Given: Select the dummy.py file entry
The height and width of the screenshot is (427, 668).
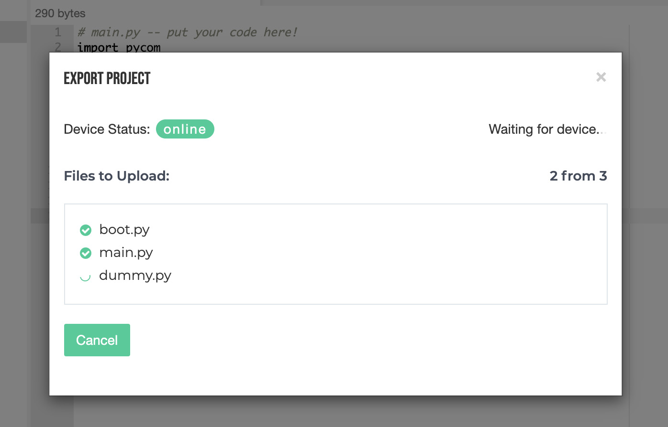Looking at the screenshot, I should click(135, 276).
